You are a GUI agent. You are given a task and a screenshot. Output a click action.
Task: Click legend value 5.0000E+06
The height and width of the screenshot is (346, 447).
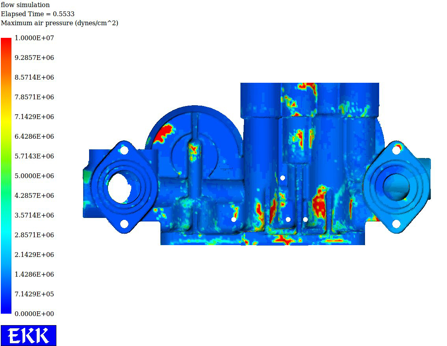pyautogui.click(x=34, y=176)
